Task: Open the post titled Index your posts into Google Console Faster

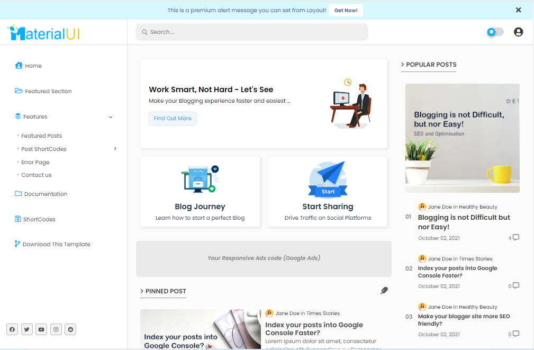Action: 314,329
